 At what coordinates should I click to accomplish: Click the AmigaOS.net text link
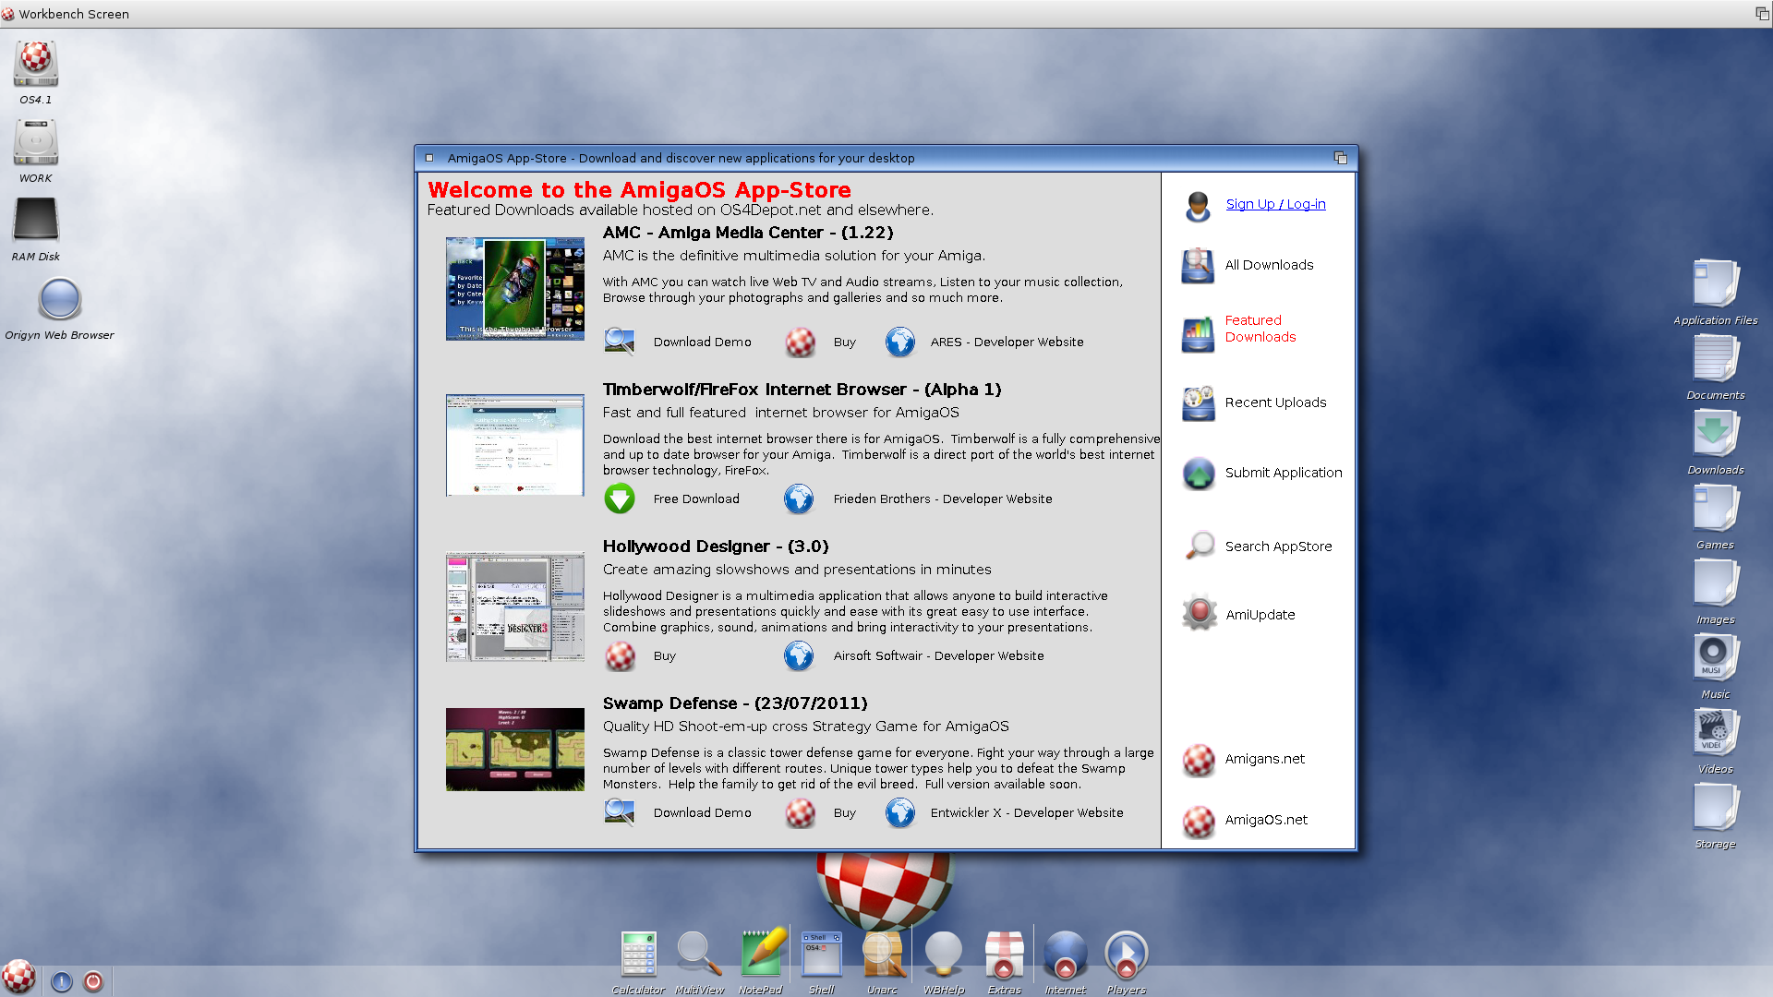pyautogui.click(x=1266, y=820)
